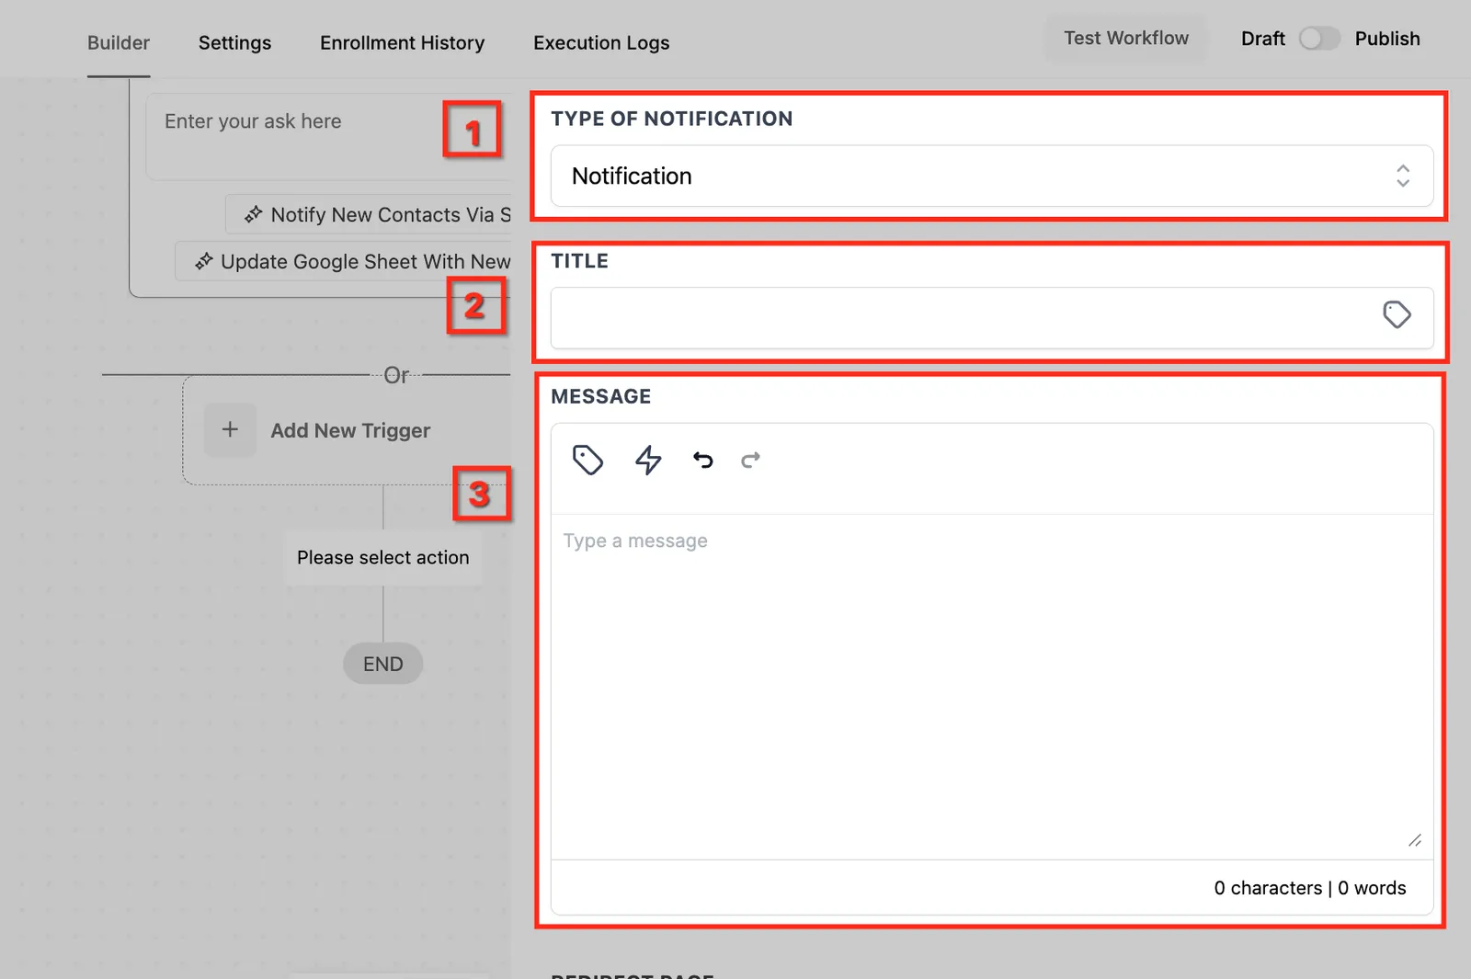Click Test Workflow button

(1126, 39)
